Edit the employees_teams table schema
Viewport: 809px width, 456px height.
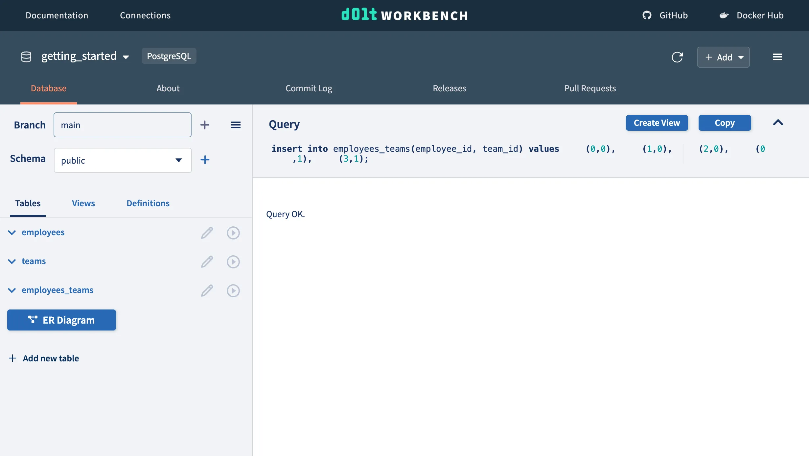click(x=207, y=290)
